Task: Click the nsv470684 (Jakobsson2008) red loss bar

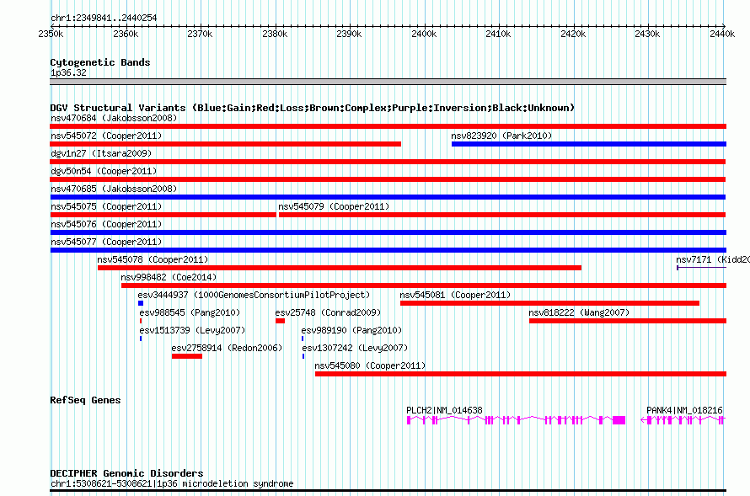Action: [388, 126]
